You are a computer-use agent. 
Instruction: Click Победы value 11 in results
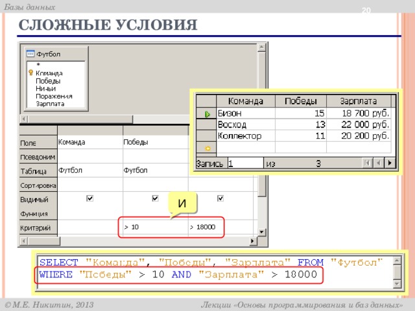pyautogui.click(x=301, y=136)
